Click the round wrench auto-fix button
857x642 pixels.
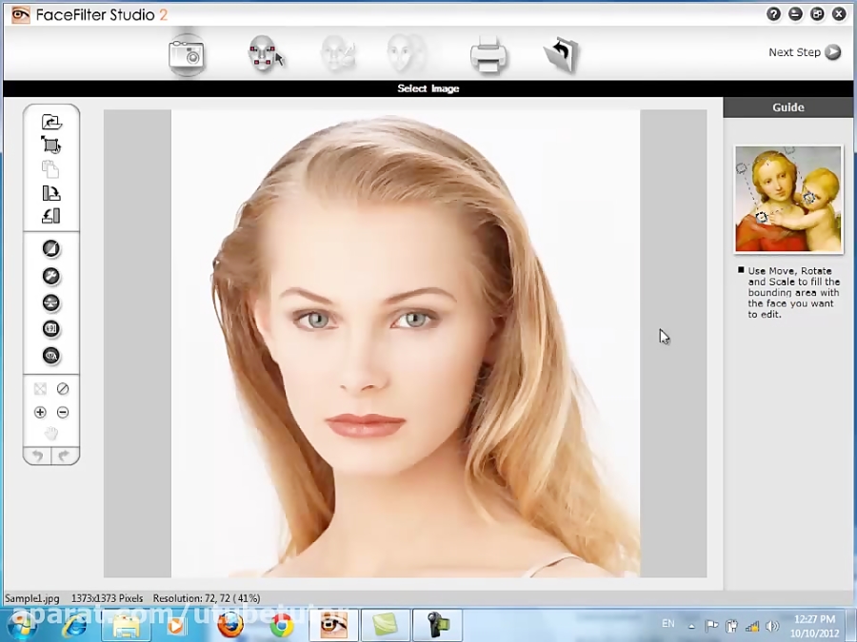[51, 276]
